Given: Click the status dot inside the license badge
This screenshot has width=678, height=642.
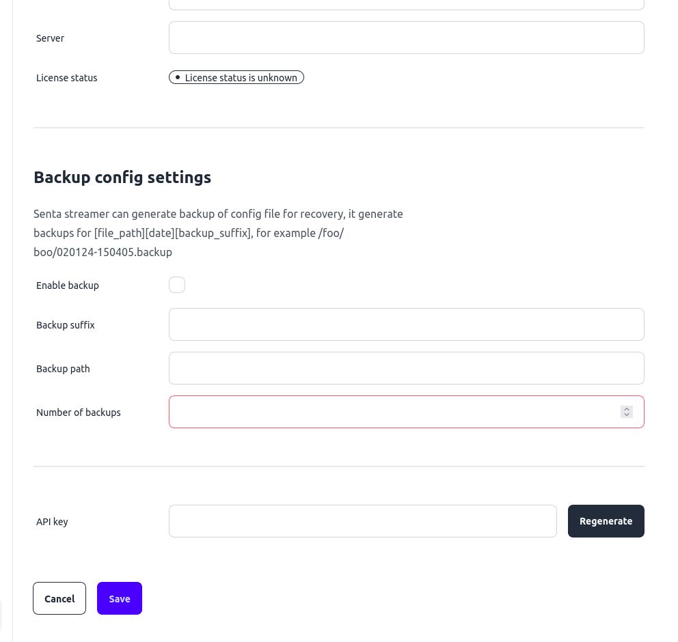Looking at the screenshot, I should click(x=178, y=77).
